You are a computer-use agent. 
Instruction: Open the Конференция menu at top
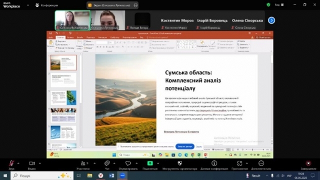47,5
